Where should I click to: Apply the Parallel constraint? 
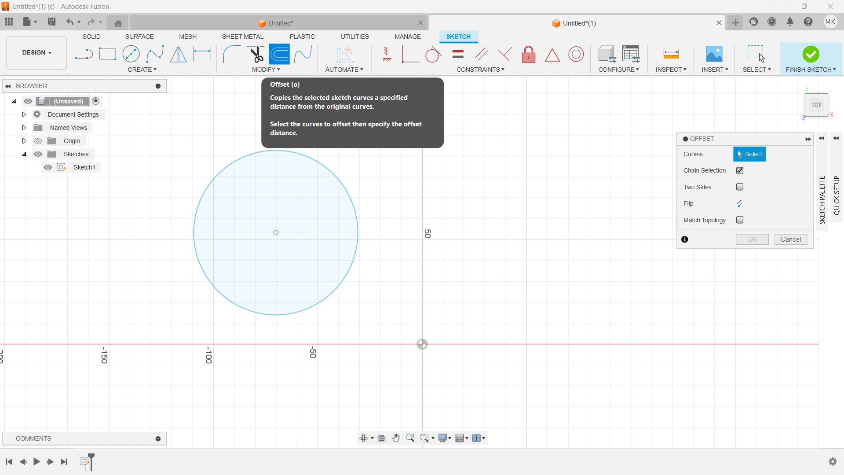point(482,54)
